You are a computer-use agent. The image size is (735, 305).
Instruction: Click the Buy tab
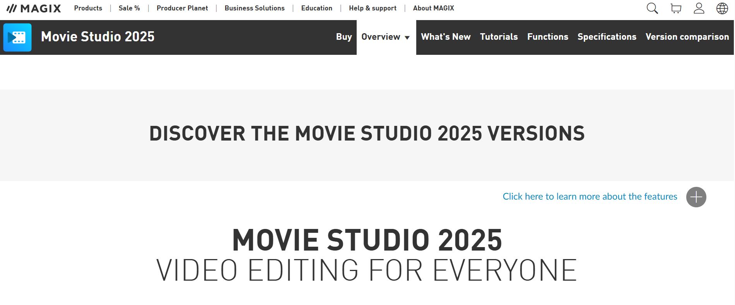pos(344,37)
